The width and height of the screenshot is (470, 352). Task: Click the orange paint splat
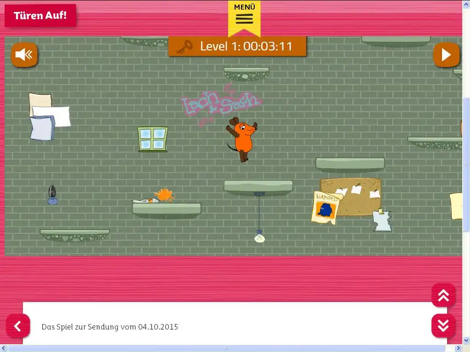coord(165,195)
